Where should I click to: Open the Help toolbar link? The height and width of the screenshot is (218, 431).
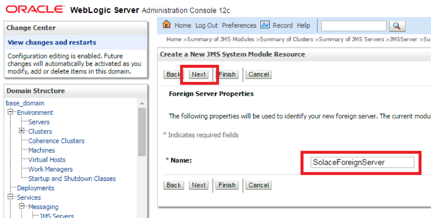pos(303,26)
